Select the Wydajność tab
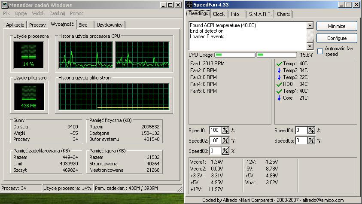The image size is (362, 204). 62,24
